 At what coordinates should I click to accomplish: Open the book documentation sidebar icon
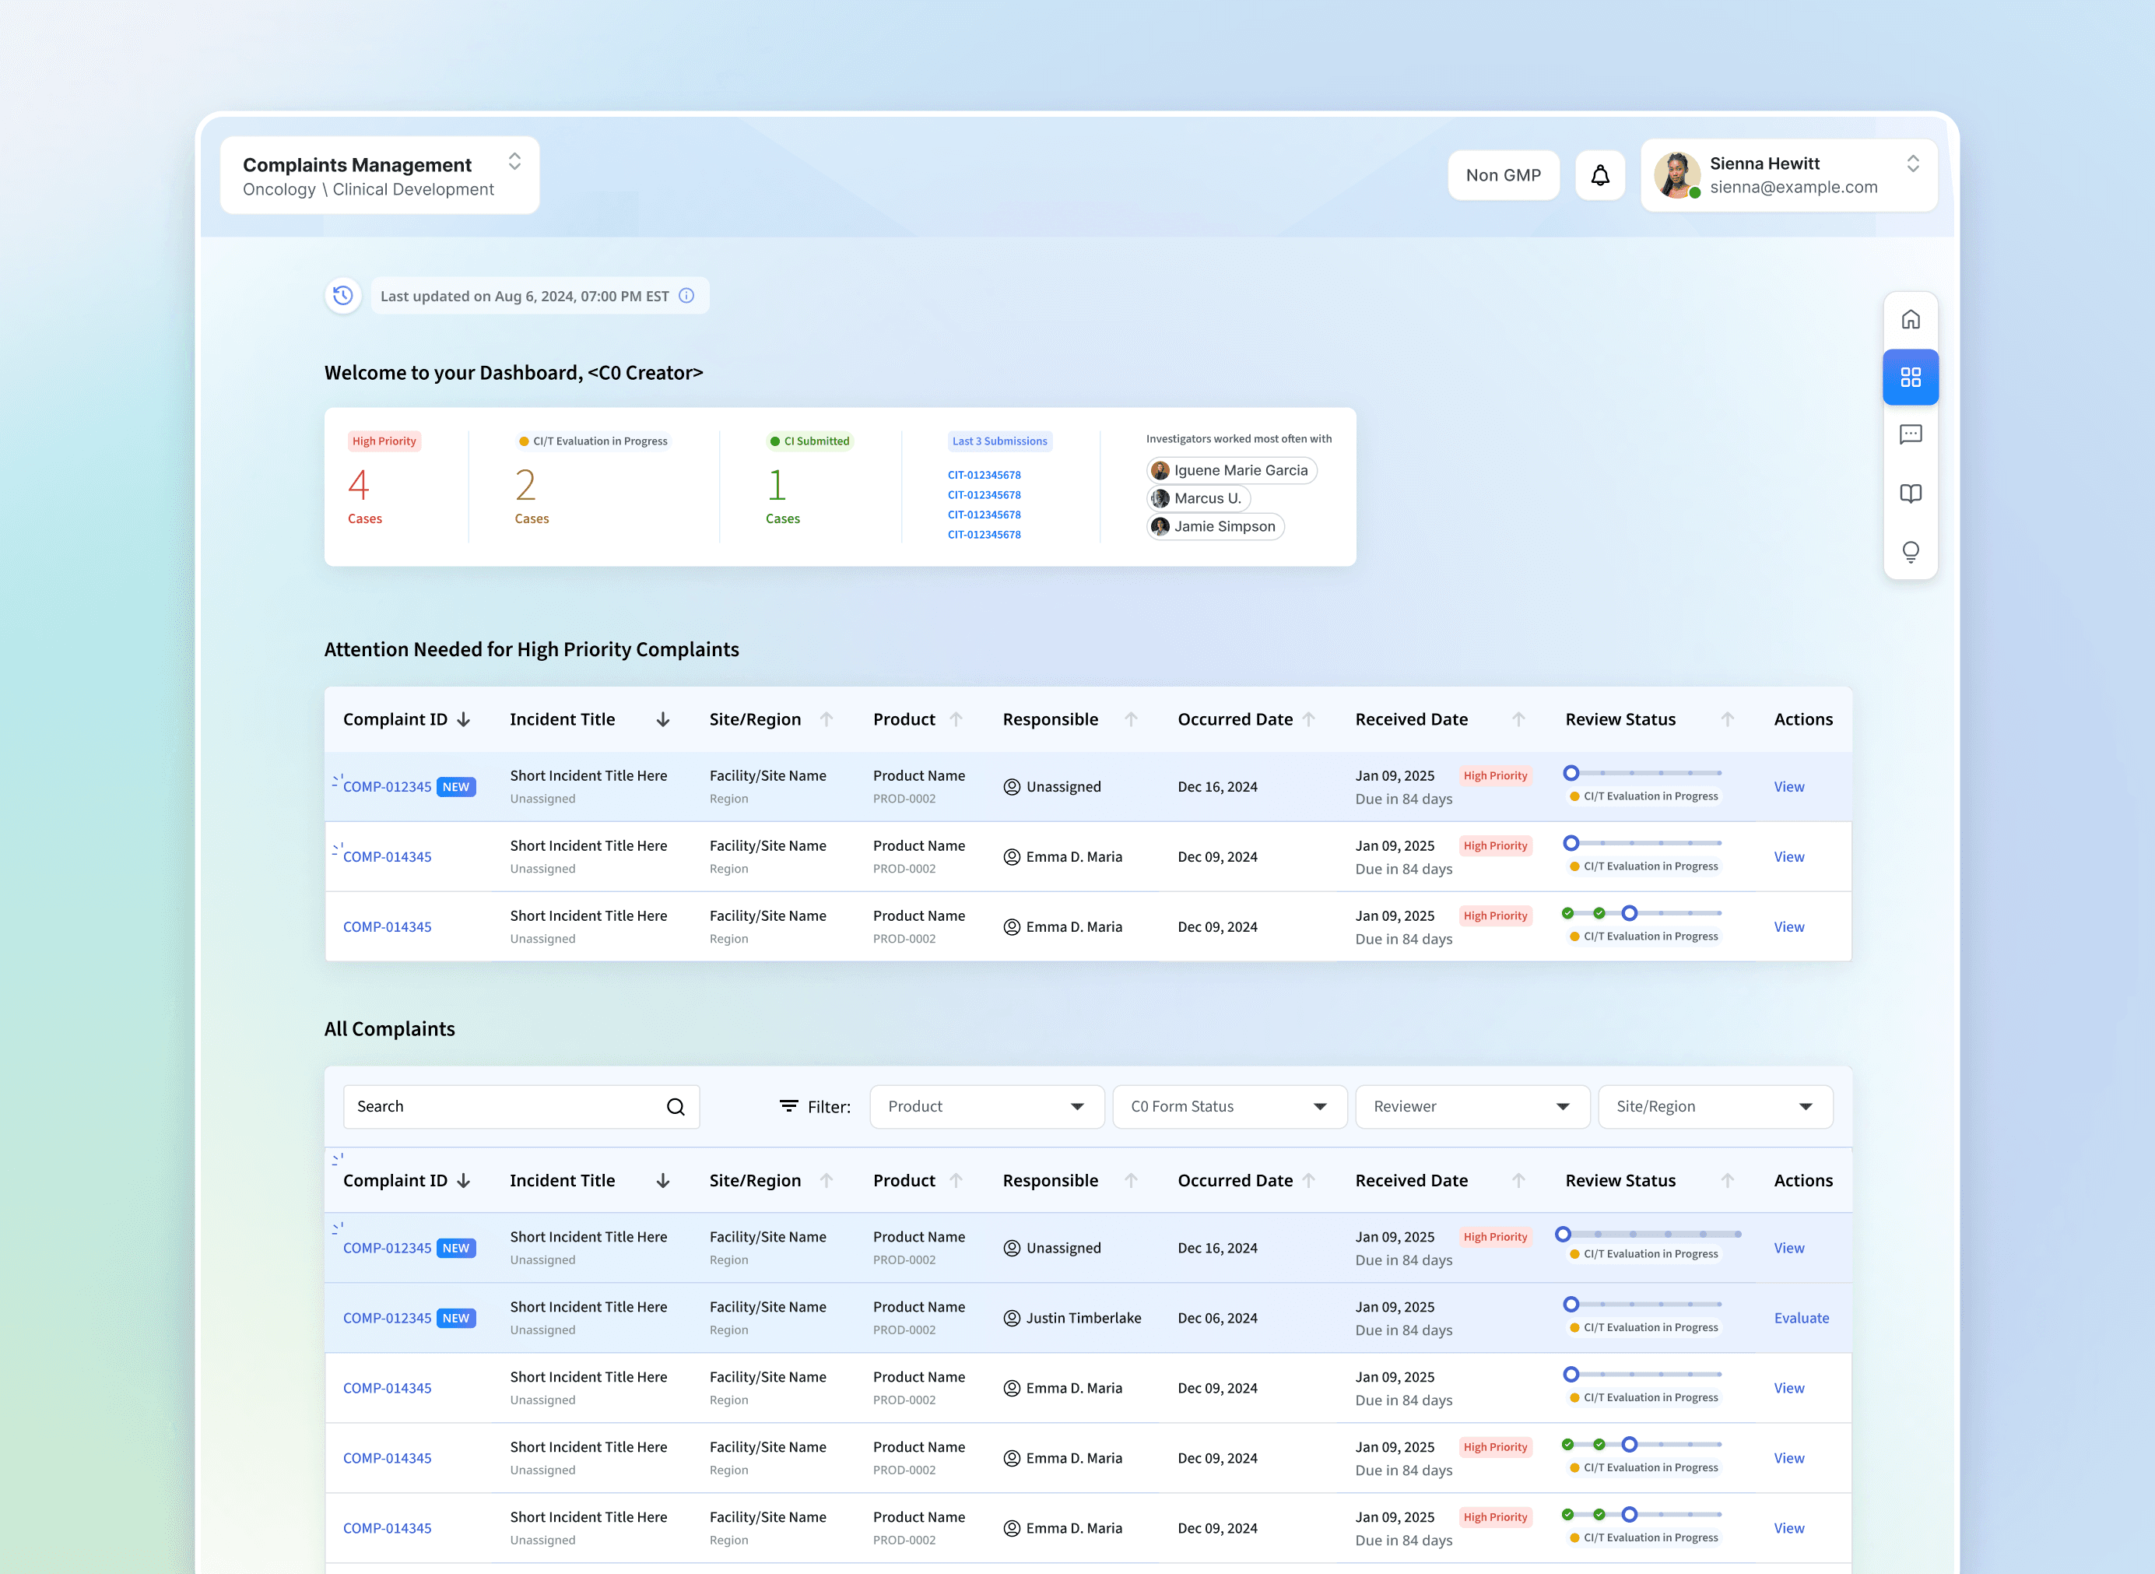pos(1910,494)
